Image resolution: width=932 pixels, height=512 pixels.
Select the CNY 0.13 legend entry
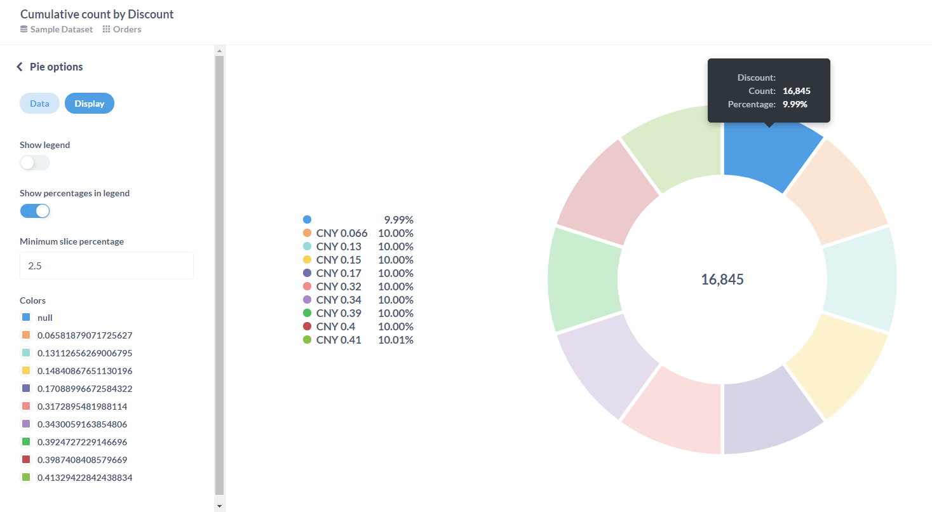pyautogui.click(x=339, y=246)
